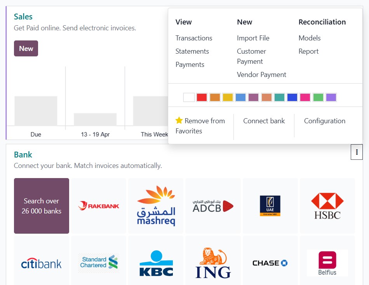Set the card color to red

click(x=202, y=97)
